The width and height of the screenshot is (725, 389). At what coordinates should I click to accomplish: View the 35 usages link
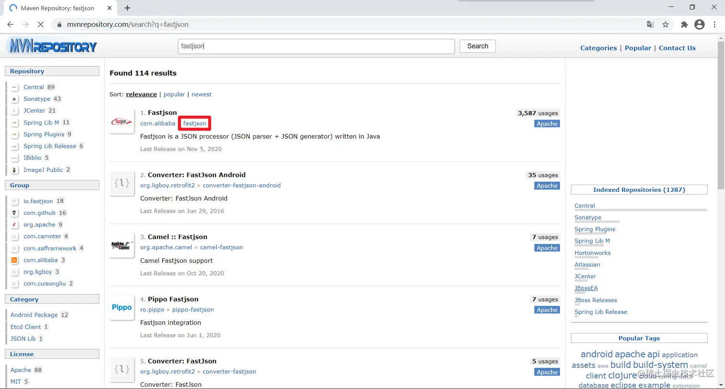543,175
